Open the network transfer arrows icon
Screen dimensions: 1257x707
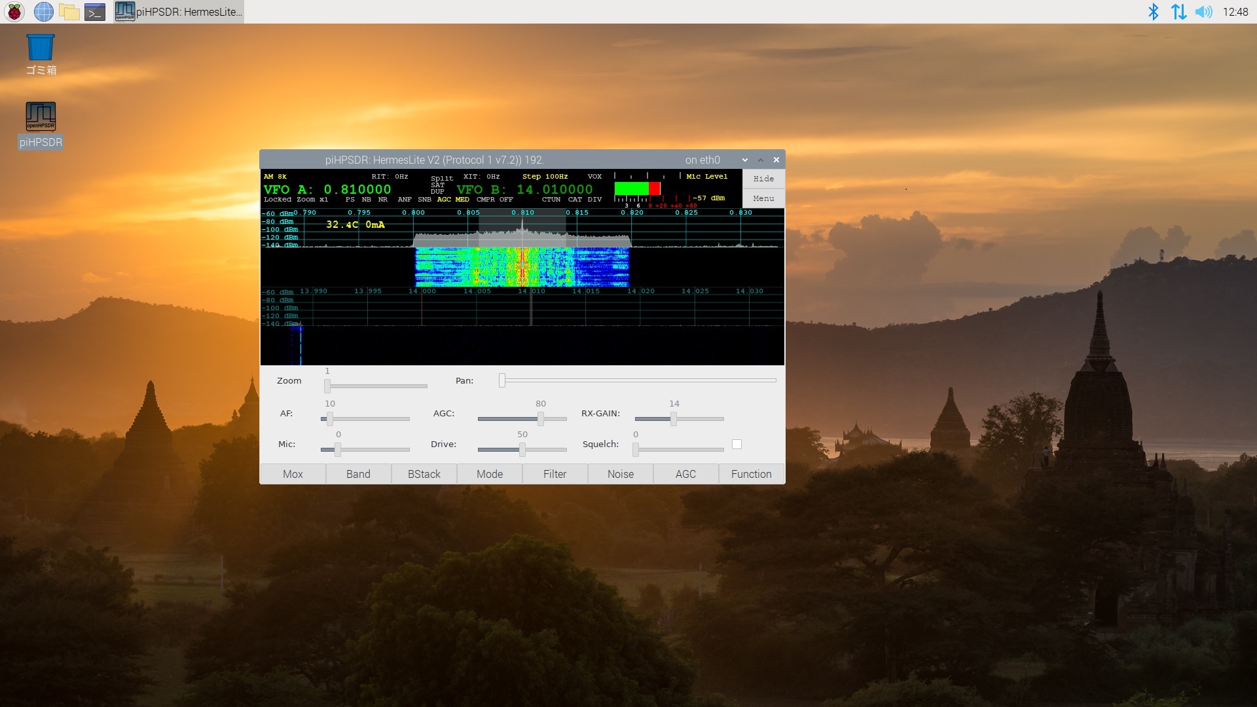click(x=1178, y=12)
